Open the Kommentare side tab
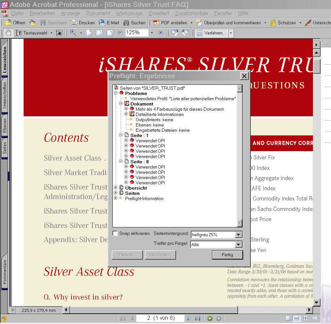 click(5, 272)
